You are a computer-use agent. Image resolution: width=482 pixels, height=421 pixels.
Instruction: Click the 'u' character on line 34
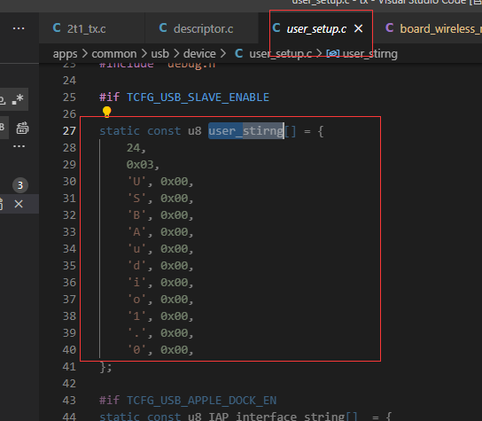(136, 249)
